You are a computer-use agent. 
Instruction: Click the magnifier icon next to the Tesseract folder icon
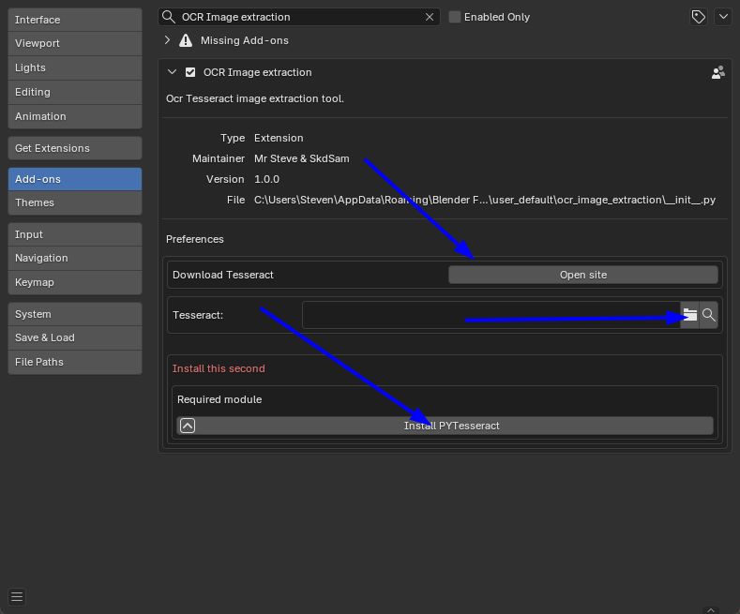(709, 315)
